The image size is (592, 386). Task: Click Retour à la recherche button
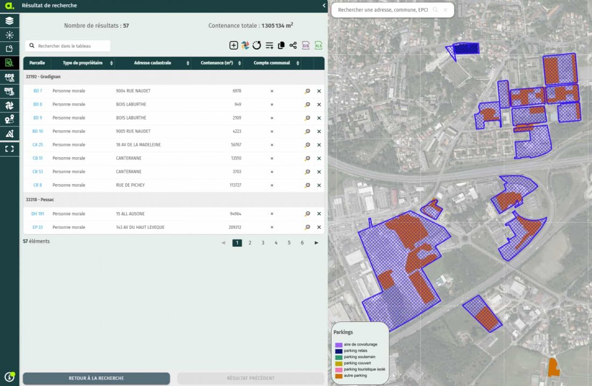(96, 378)
